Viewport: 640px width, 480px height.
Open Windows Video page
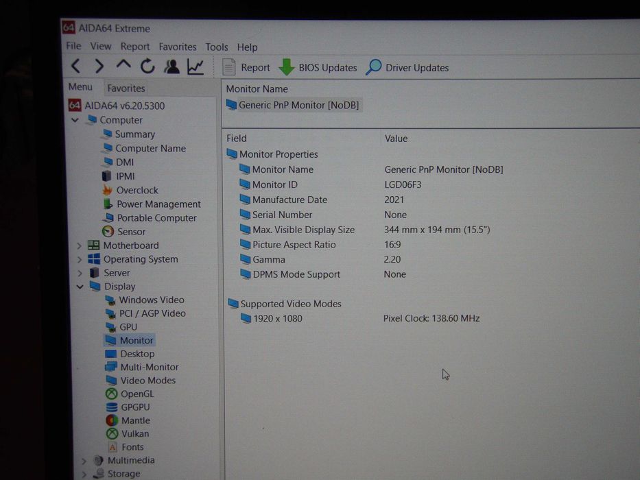click(145, 300)
